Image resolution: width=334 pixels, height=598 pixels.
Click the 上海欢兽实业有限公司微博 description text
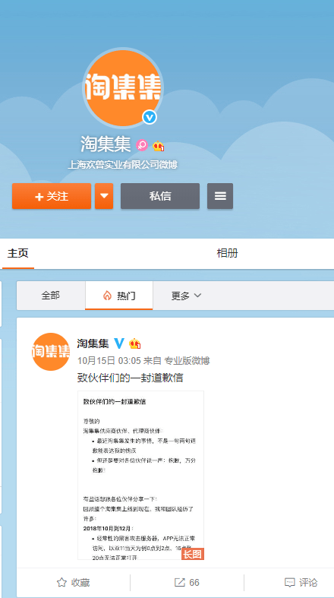pos(123,165)
